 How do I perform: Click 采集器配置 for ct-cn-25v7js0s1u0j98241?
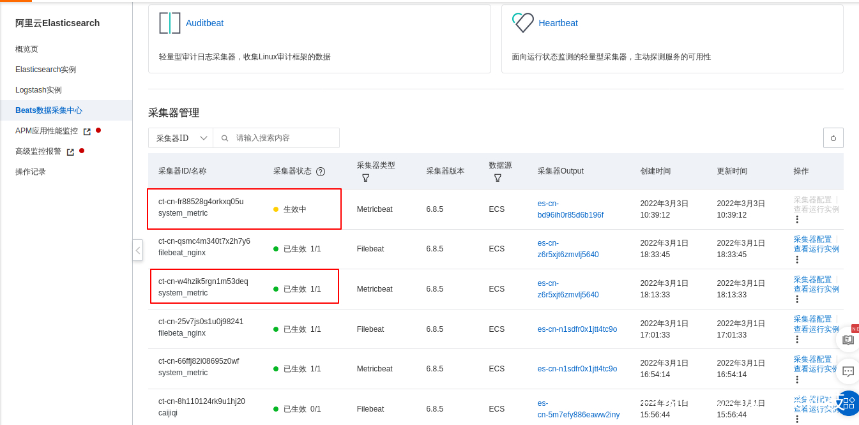point(812,319)
